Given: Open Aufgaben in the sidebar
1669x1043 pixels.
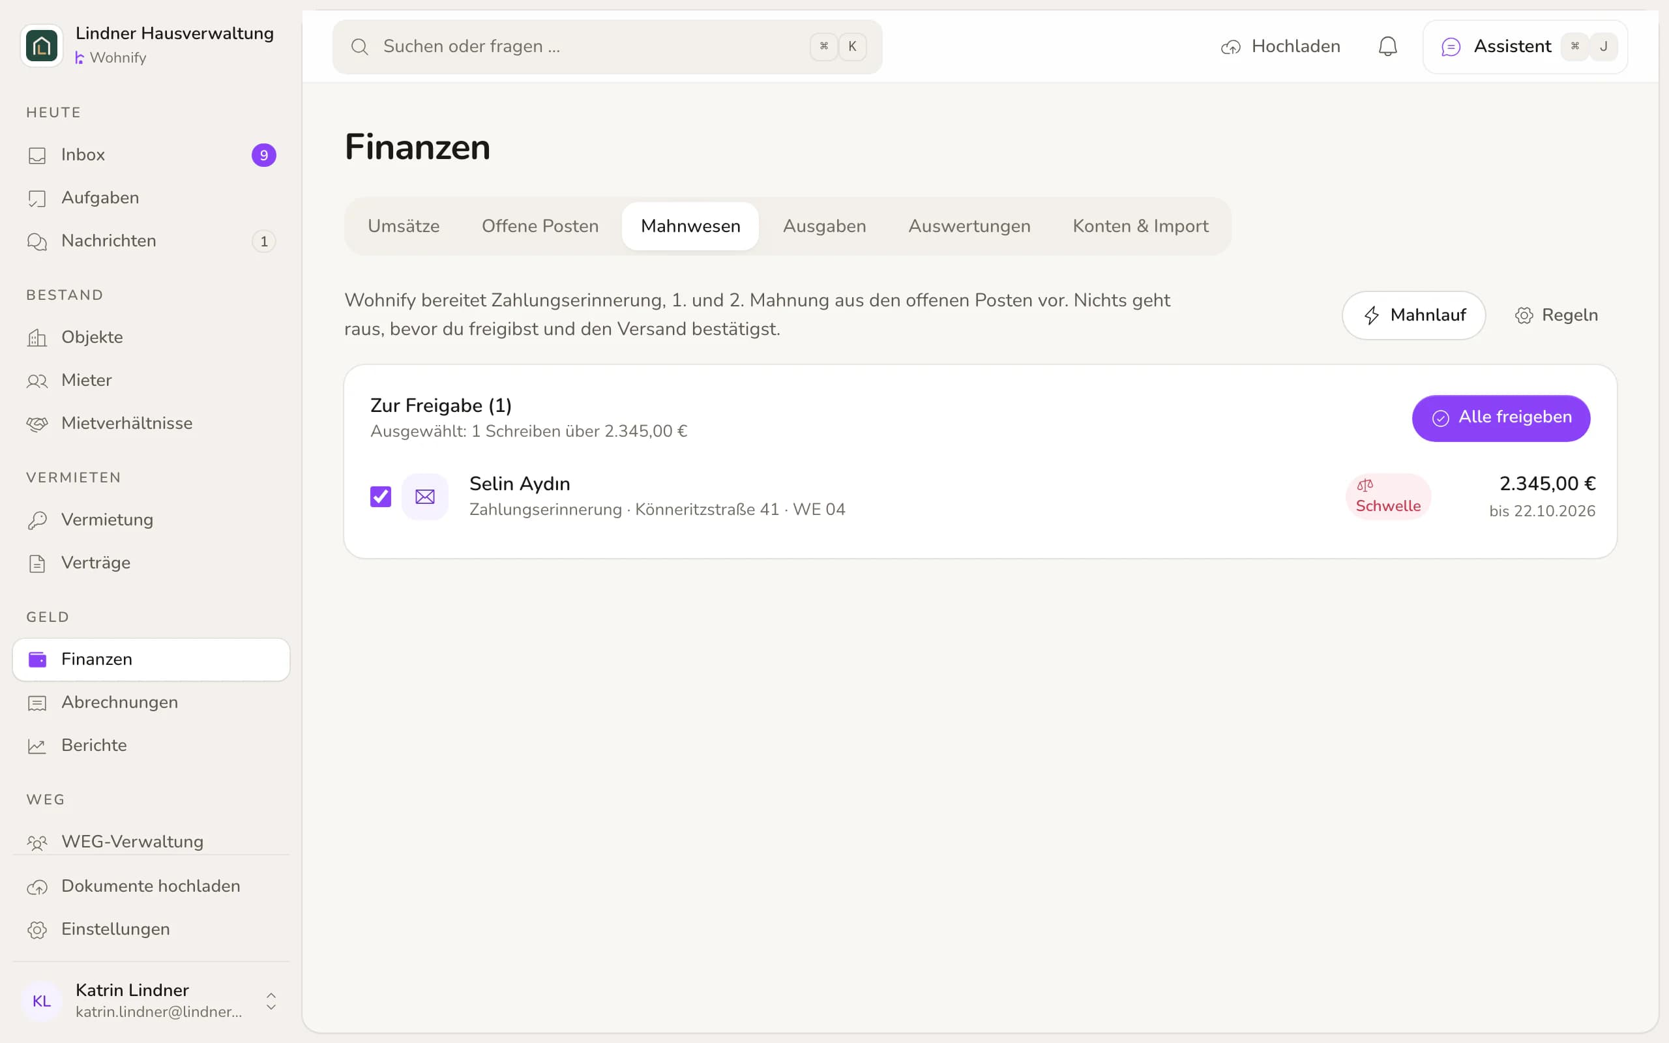Looking at the screenshot, I should [151, 198].
